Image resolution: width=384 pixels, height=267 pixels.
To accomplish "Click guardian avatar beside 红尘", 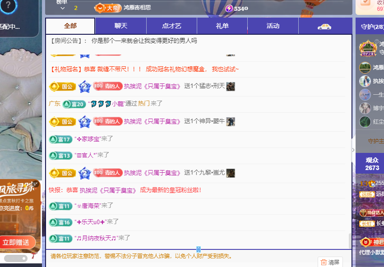I will click(365, 122).
